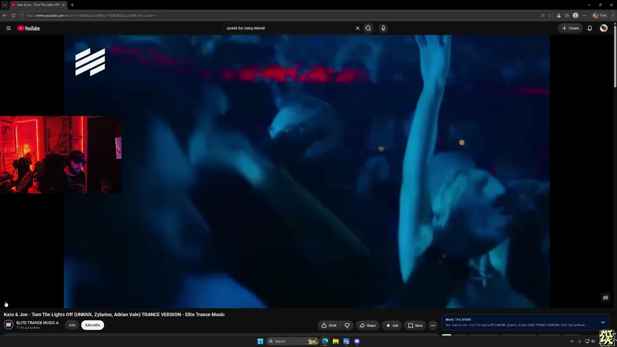Screen dimensions: 617x347
Task: Like the video with thumbs up
Action: pos(329,325)
